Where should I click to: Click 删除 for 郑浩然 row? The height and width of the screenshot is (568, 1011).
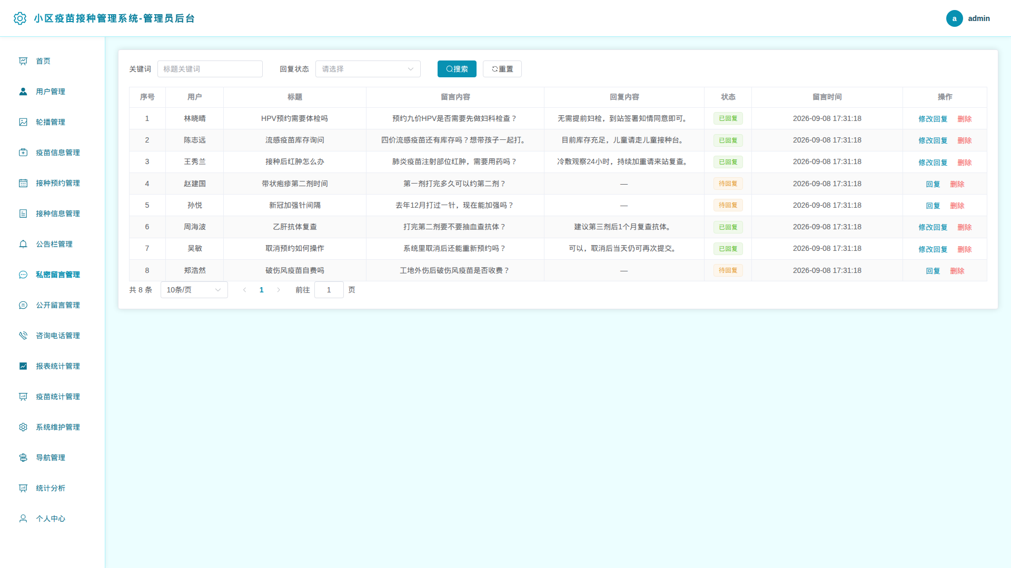pyautogui.click(x=957, y=271)
